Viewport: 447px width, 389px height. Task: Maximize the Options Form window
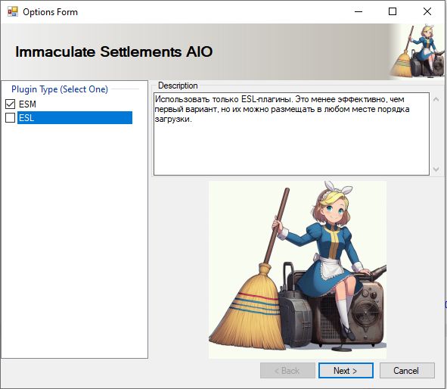coord(393,11)
